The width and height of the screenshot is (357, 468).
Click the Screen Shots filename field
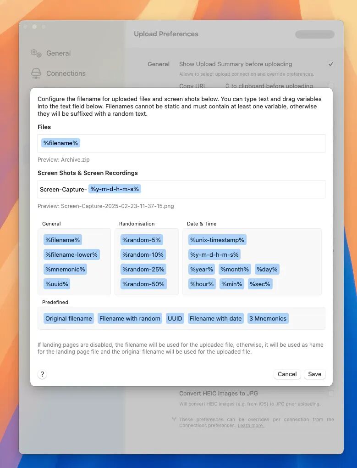(x=181, y=189)
